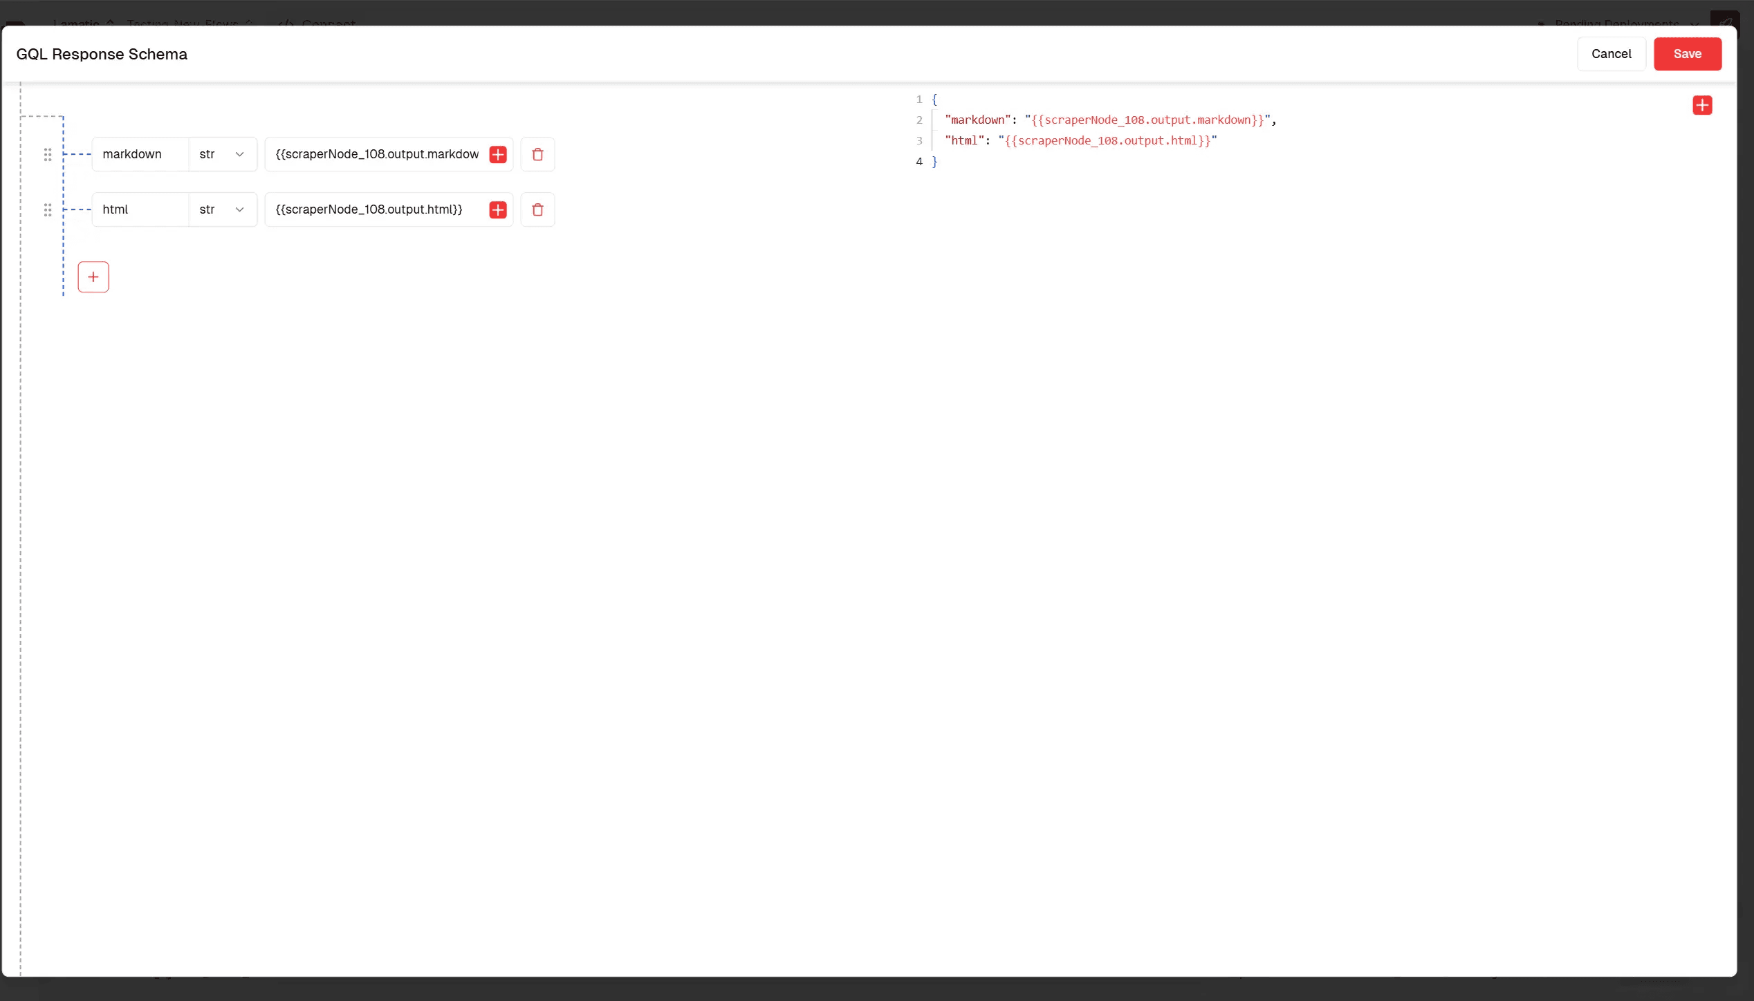
Task: Add a new schema field
Action: click(x=93, y=277)
